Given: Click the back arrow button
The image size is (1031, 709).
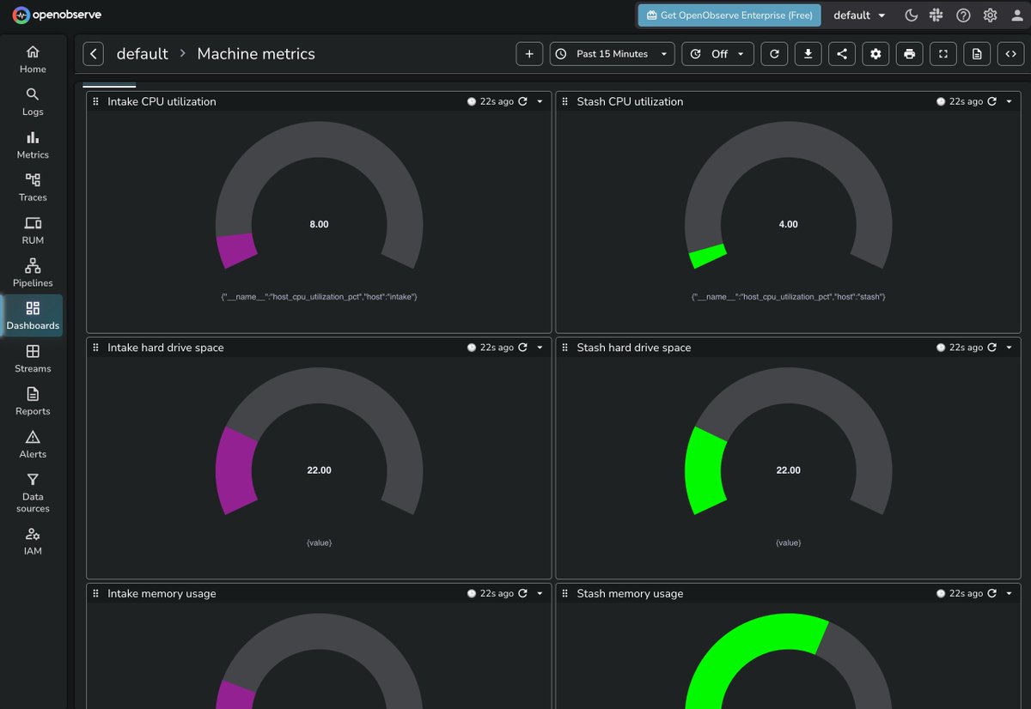Looking at the screenshot, I should pos(94,54).
